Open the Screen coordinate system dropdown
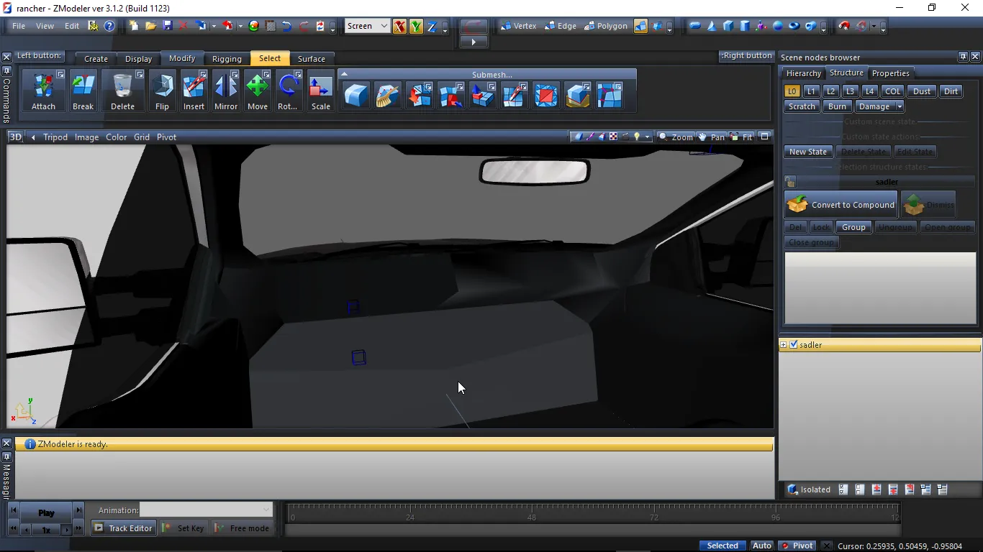 [367, 26]
